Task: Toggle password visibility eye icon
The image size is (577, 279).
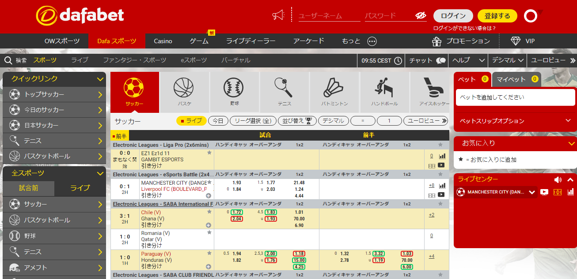Action: coord(421,16)
